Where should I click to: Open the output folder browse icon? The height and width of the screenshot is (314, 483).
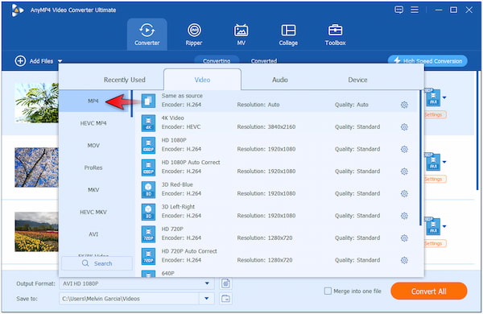(225, 298)
